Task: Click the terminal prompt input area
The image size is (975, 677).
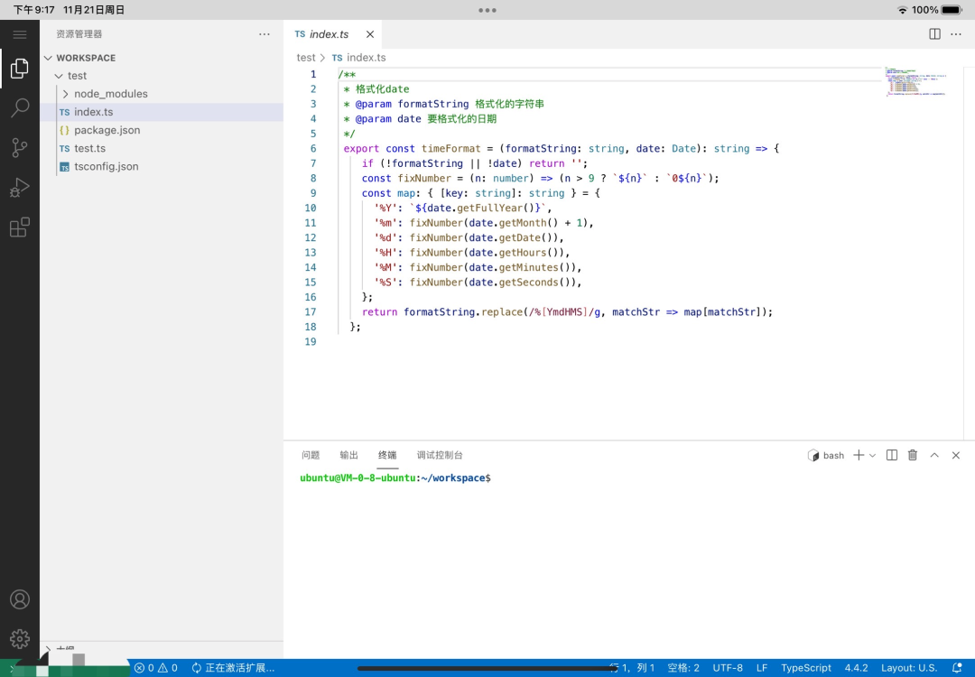Action: (631, 478)
